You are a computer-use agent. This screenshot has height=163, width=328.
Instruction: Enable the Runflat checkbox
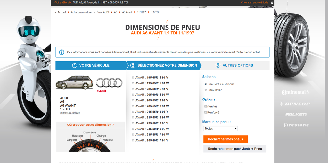coord(206,107)
